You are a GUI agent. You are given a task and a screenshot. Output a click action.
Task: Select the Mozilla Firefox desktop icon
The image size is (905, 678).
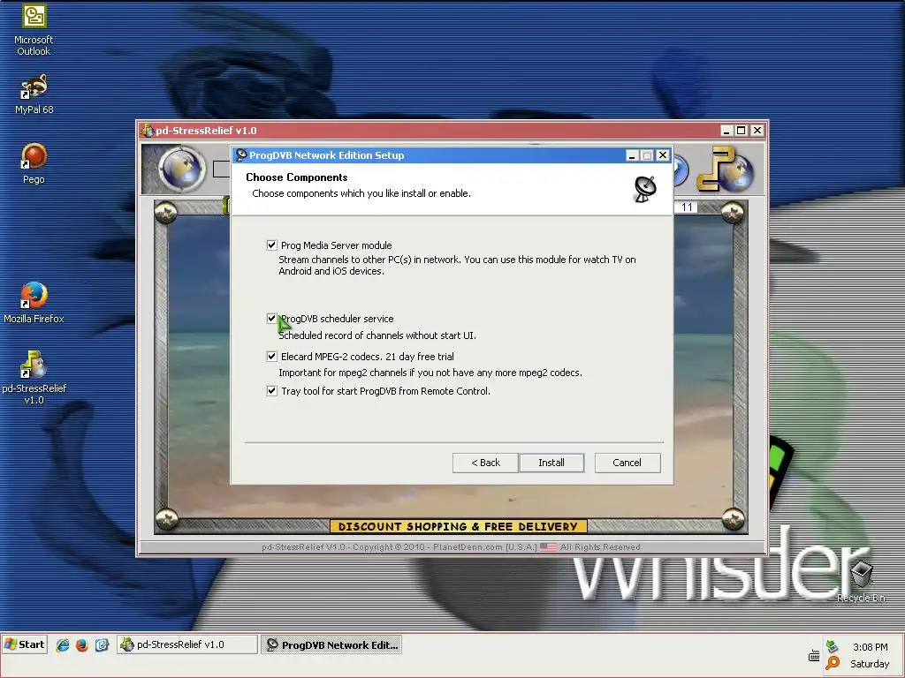pyautogui.click(x=34, y=303)
